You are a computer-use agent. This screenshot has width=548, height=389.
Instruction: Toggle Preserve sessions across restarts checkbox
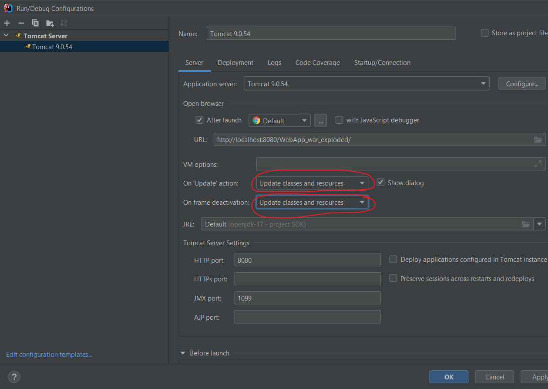pos(393,278)
